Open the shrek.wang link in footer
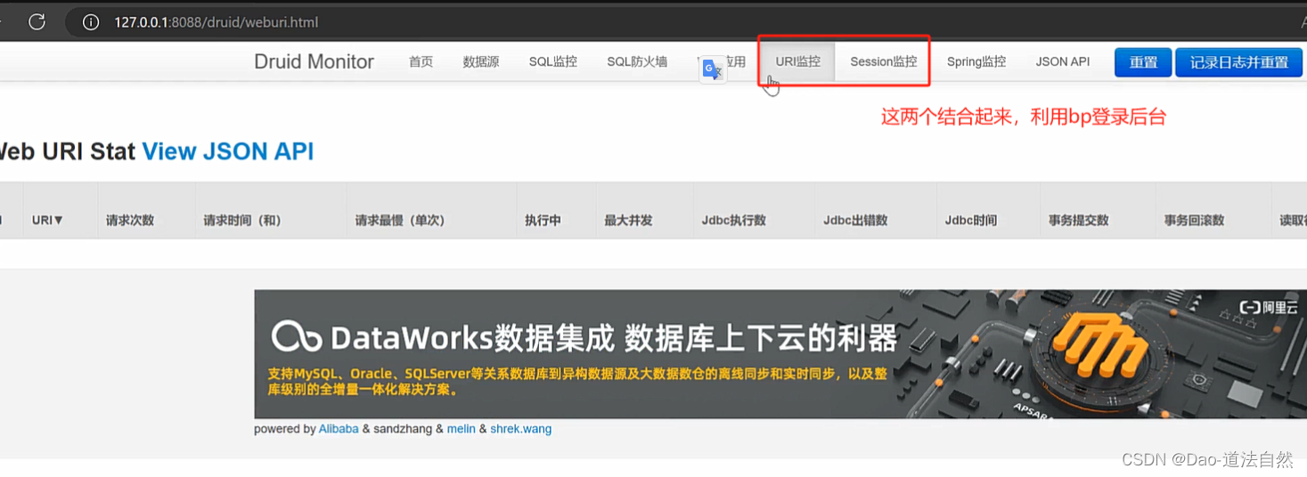 pyautogui.click(x=520, y=429)
